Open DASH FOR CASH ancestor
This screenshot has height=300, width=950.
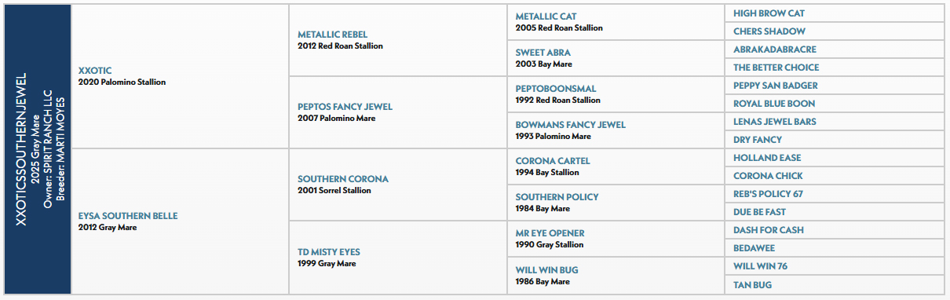point(769,230)
